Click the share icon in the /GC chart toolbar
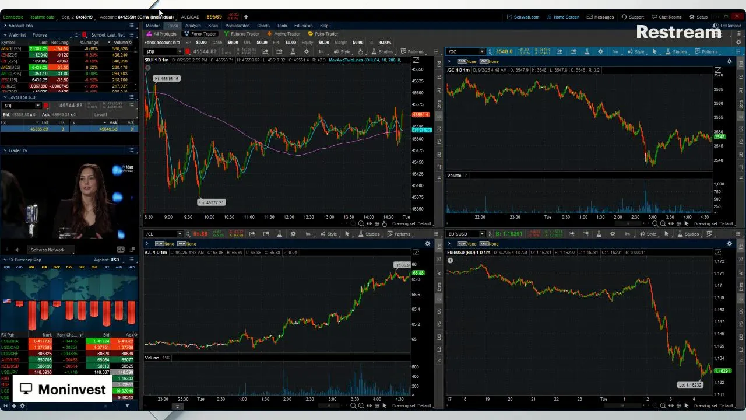 click(559, 51)
